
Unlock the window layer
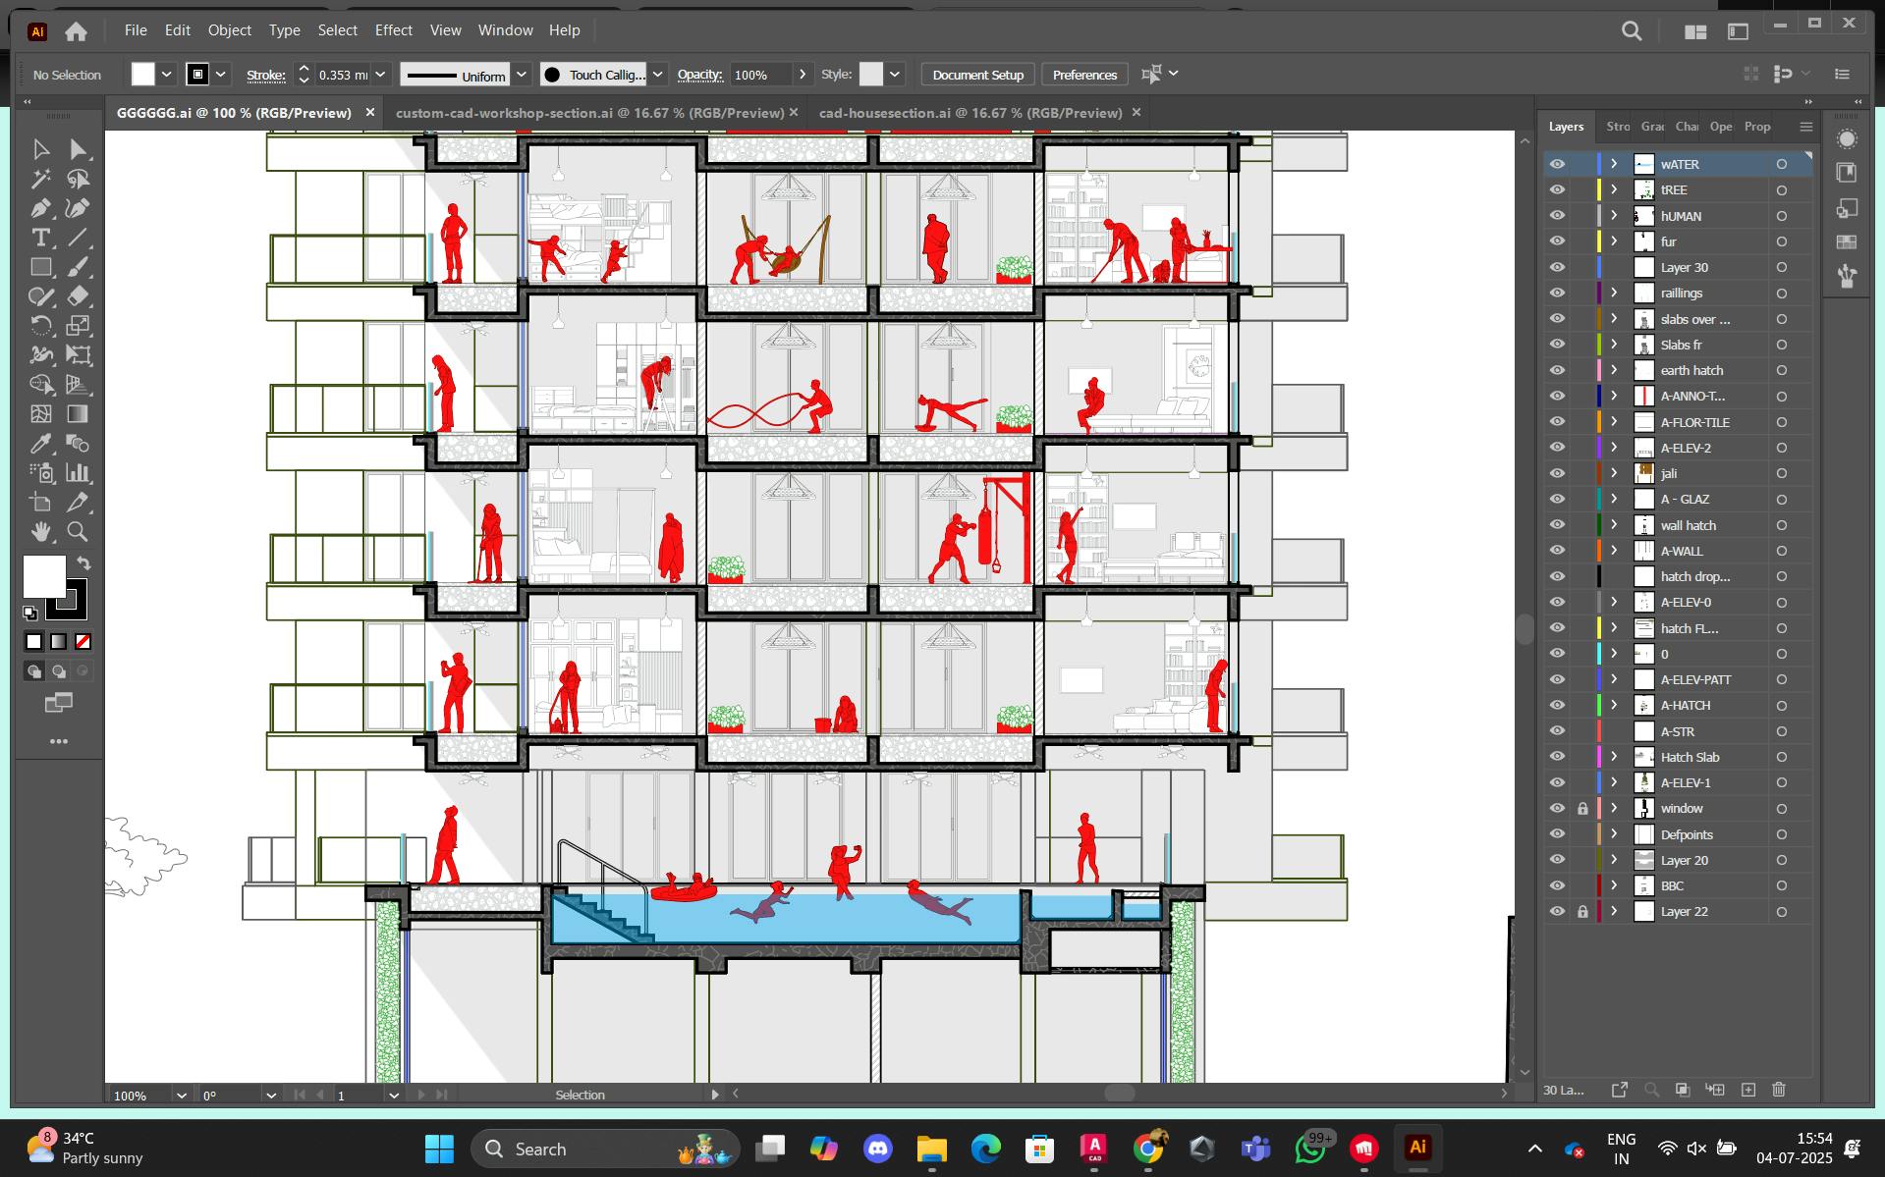1582,809
